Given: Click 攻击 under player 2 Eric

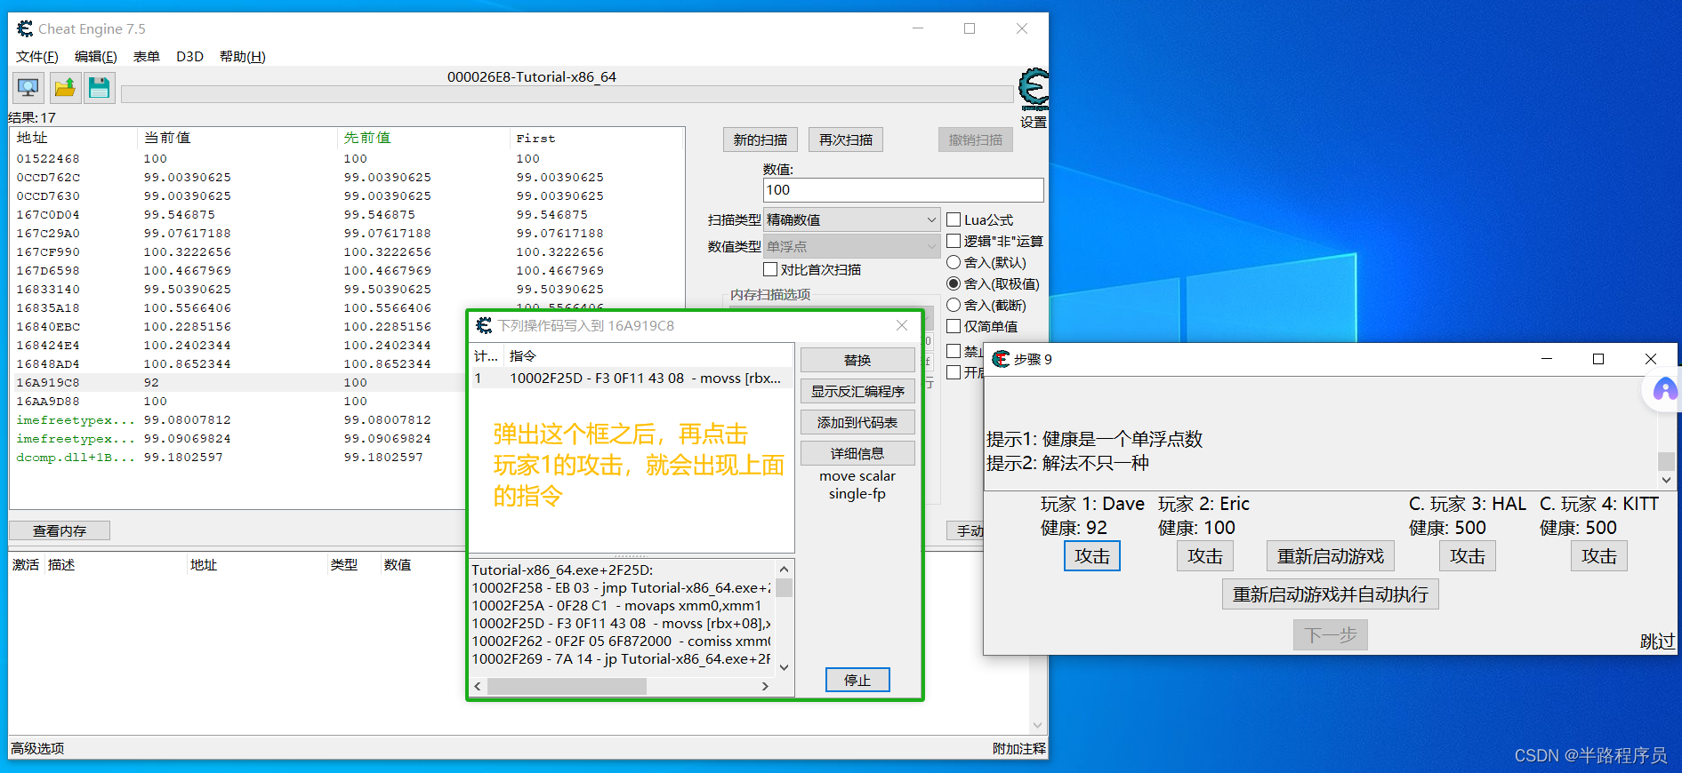Looking at the screenshot, I should click(x=1205, y=556).
